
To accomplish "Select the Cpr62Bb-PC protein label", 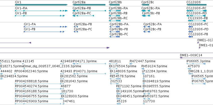I will (x=119, y=34).
